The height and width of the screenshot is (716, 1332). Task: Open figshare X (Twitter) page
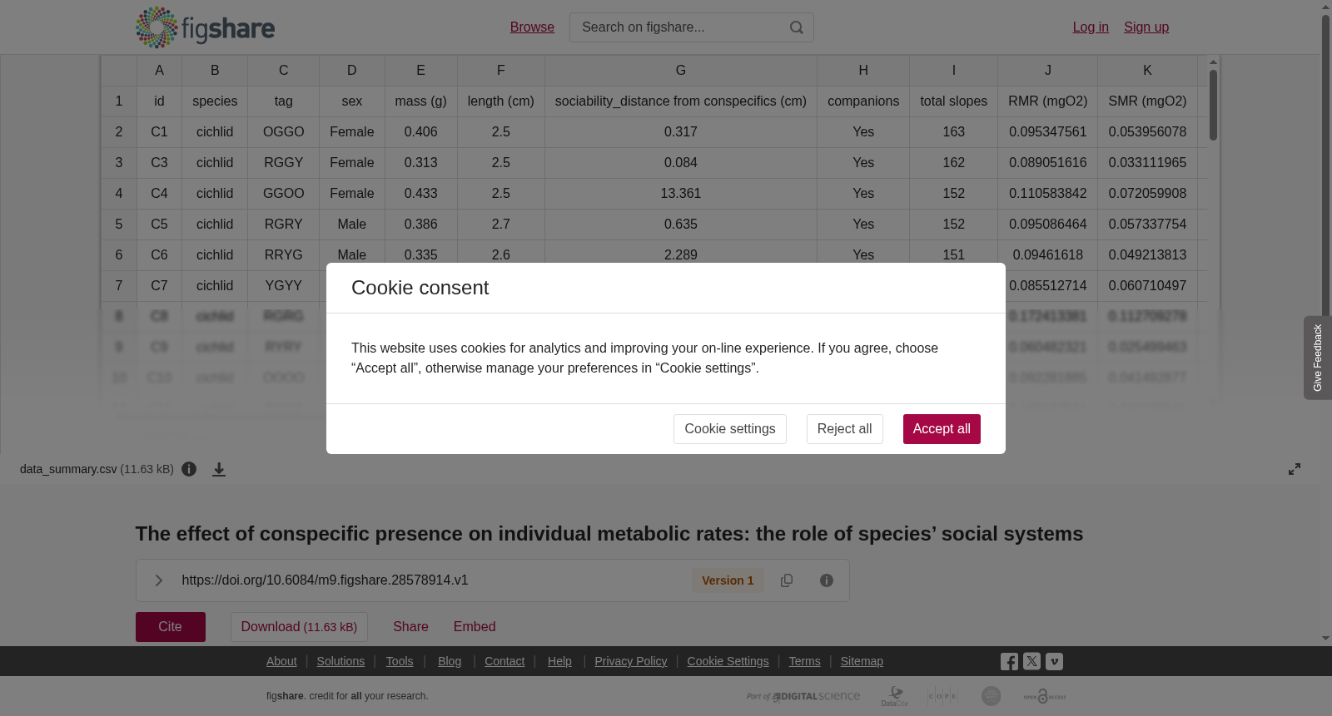[1031, 661]
